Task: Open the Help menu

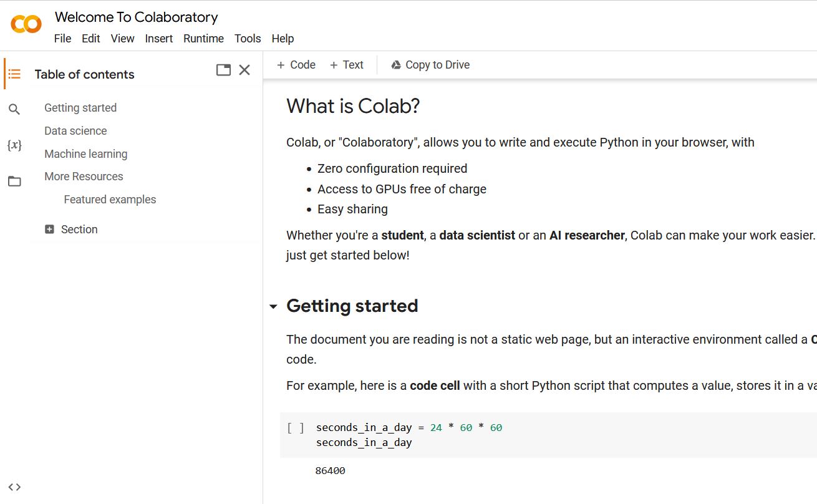Action: point(283,39)
